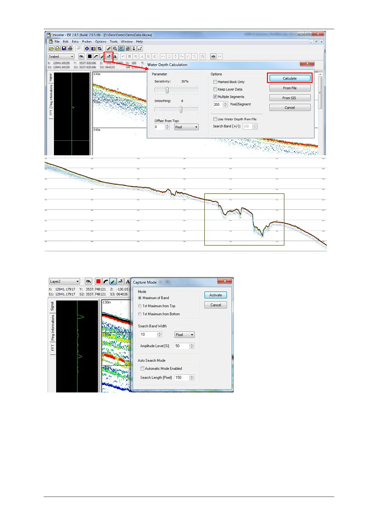
Task: Click the depth calculation icon in Layer2 toolbar
Action: pos(120,281)
